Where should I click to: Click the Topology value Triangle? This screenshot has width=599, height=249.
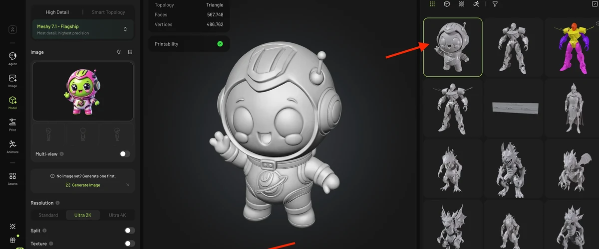(215, 5)
